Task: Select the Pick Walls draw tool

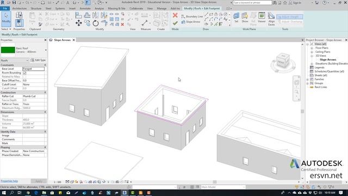Action: 221,24
